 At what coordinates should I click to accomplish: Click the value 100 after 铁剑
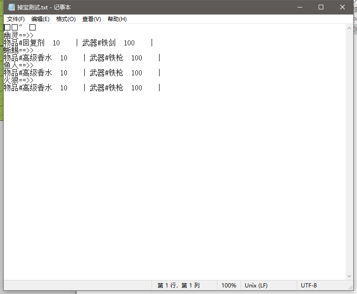[129, 43]
